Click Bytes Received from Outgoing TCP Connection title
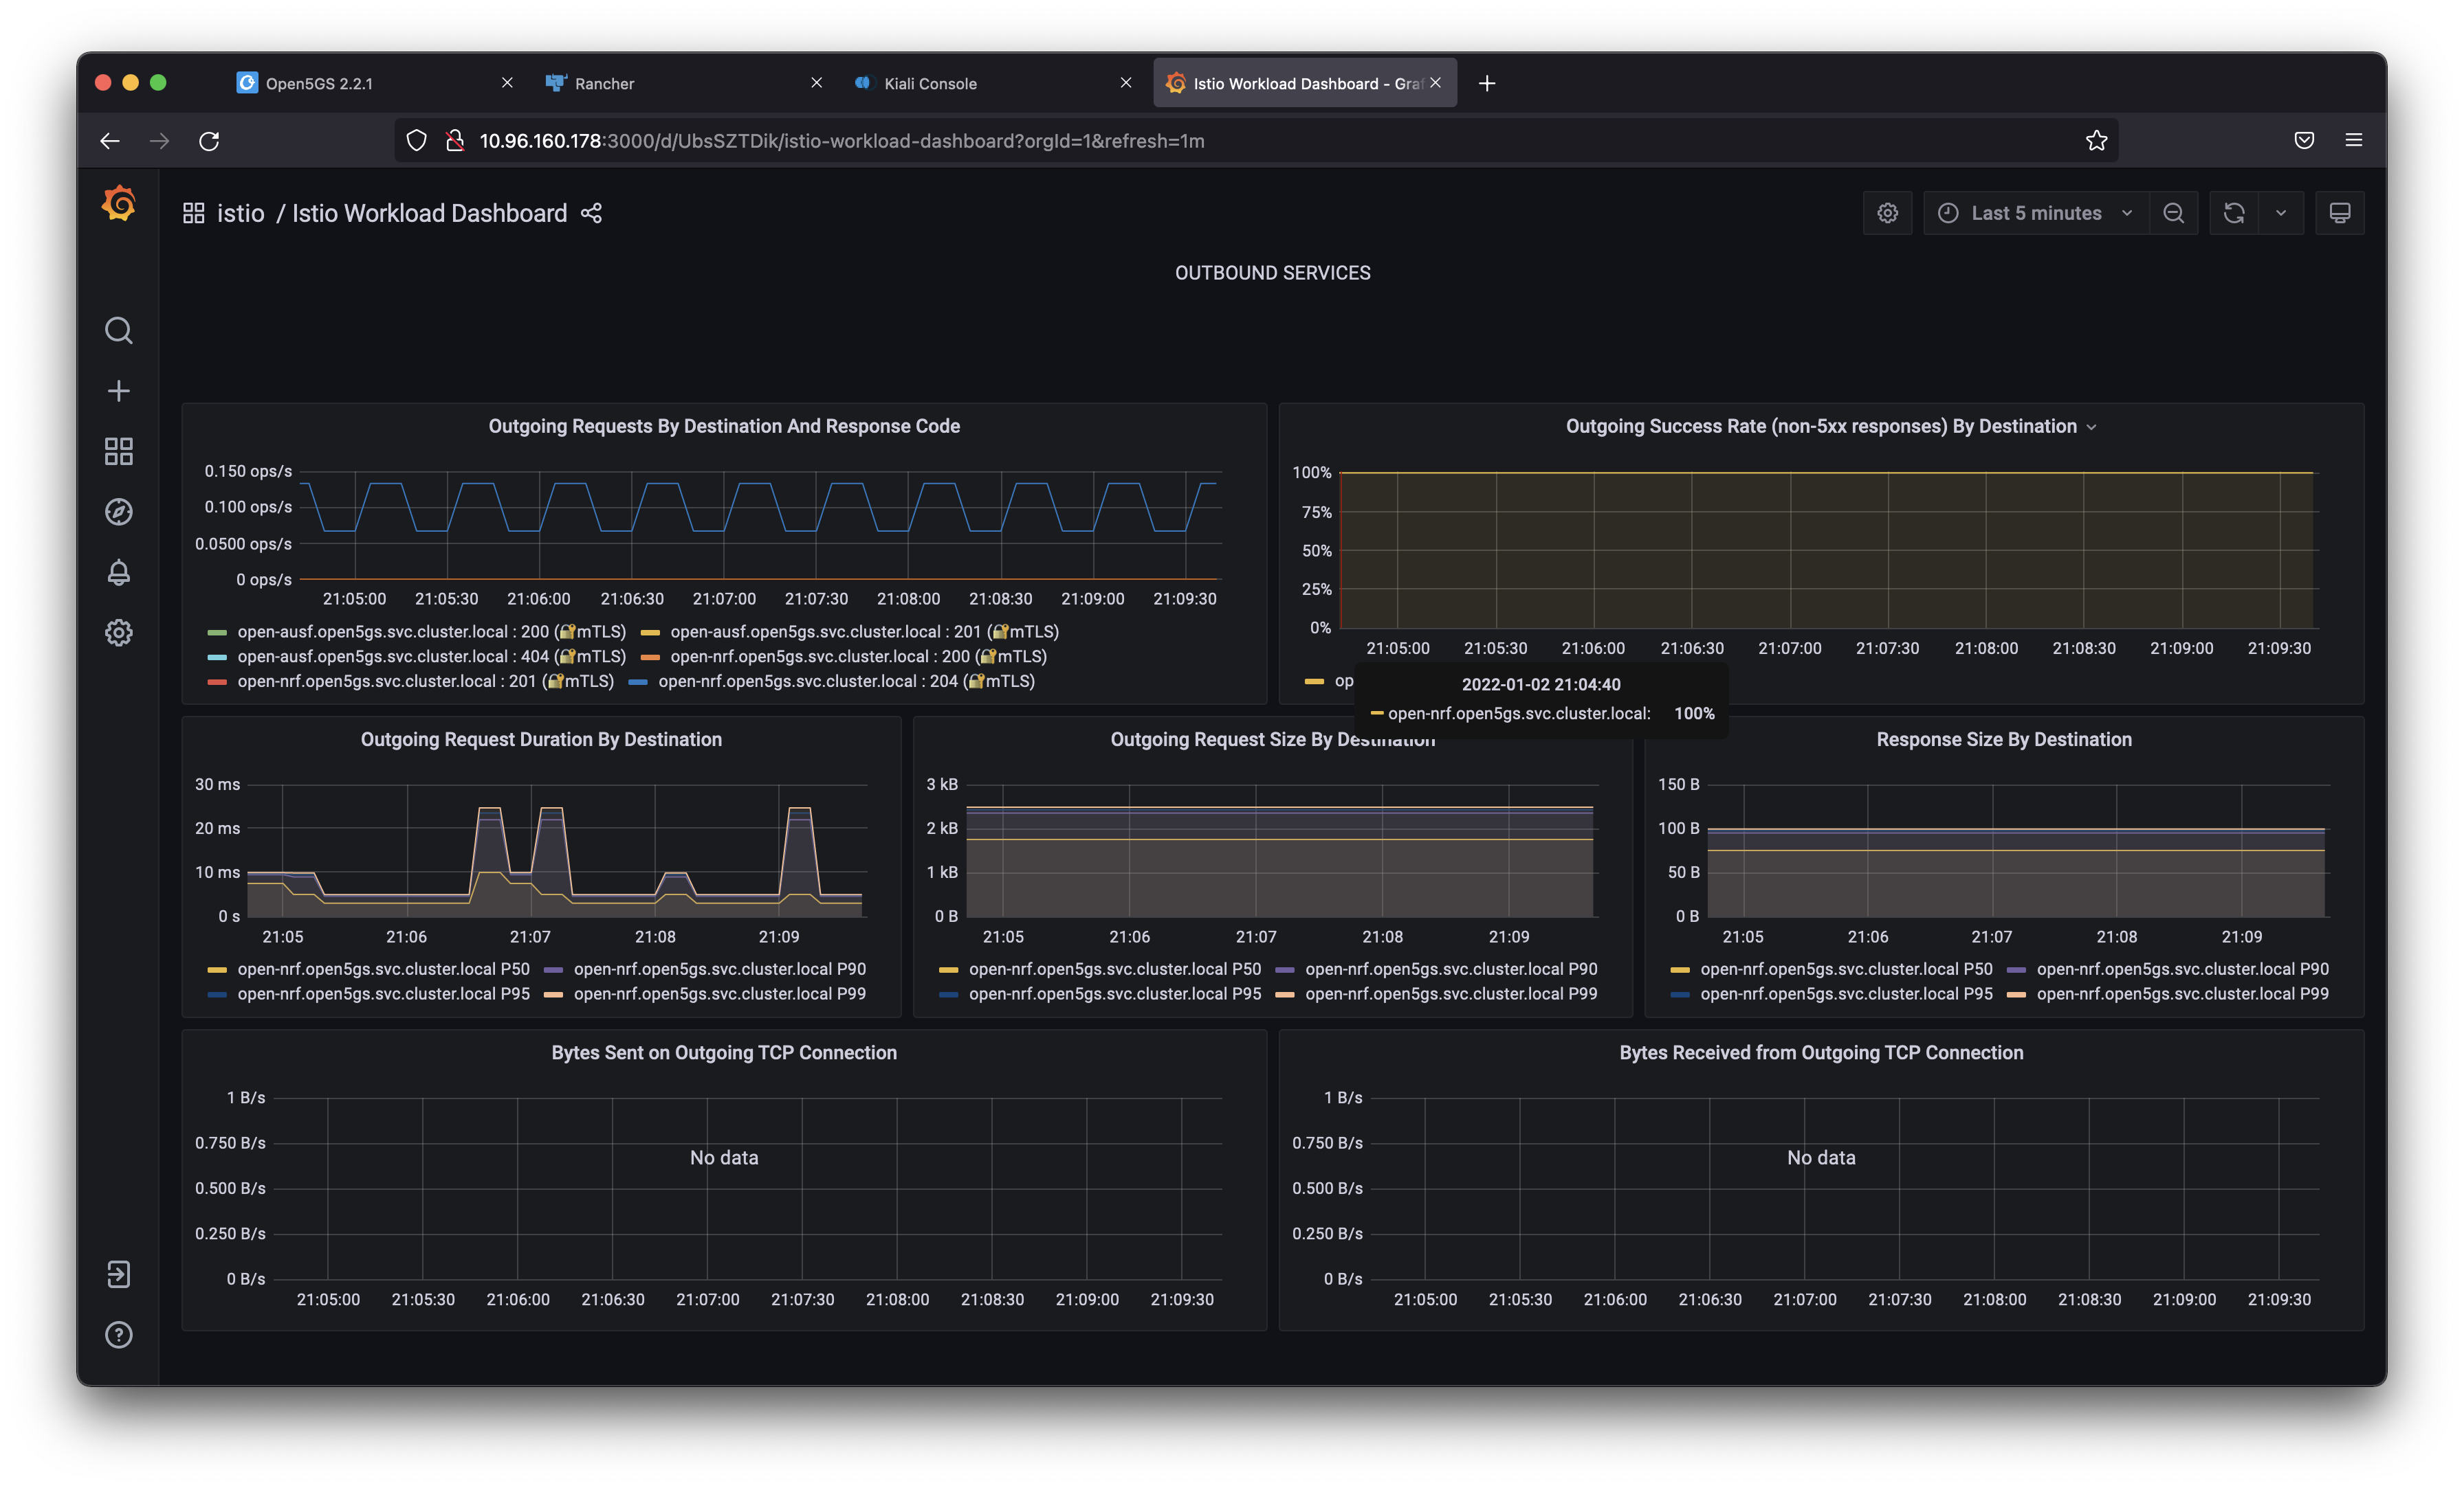Viewport: 2464px width, 1488px height. [1821, 1052]
